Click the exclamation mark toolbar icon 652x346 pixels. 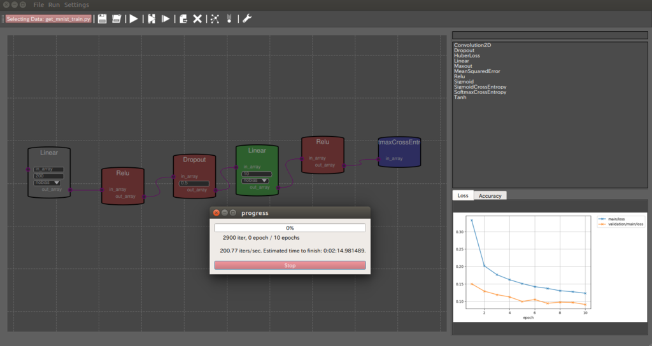pos(229,18)
